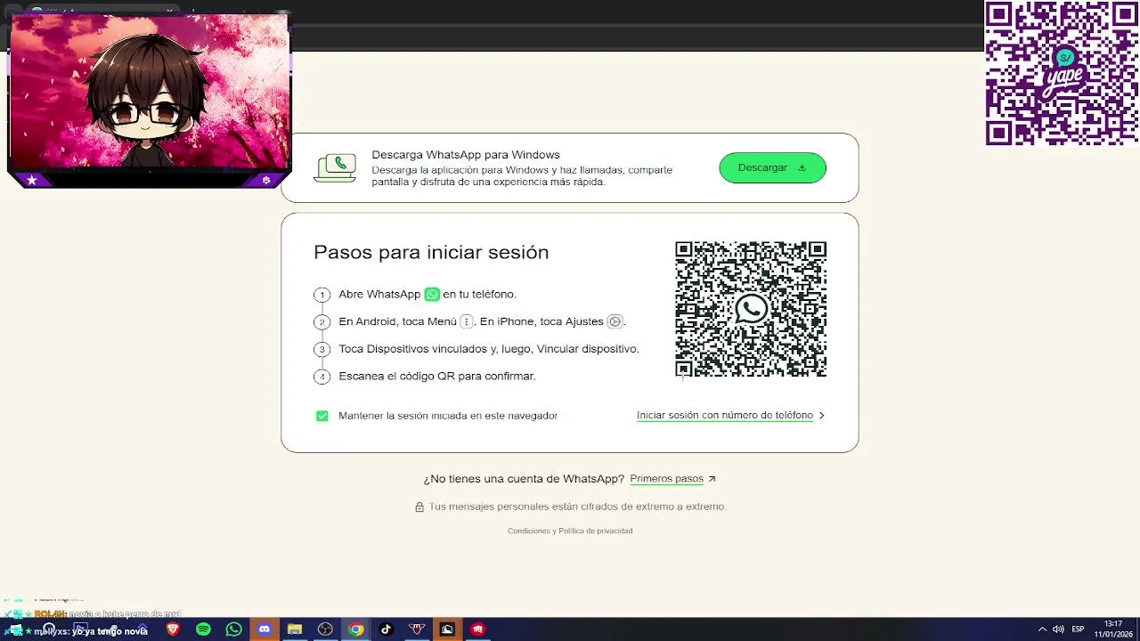The height and width of the screenshot is (641, 1140).
Task: Show hidden system tray icons
Action: (x=1042, y=629)
